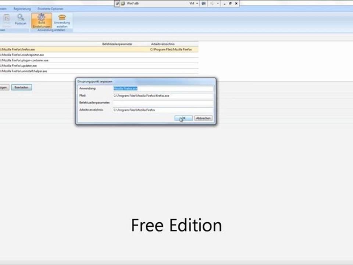Image resolution: width=353 pixels, height=265 pixels.
Task: Confirm the dialog with OK
Action: pyautogui.click(x=183, y=118)
